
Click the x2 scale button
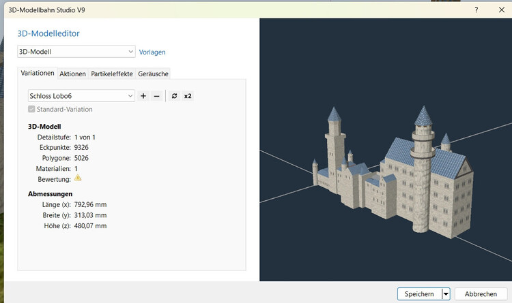point(188,96)
